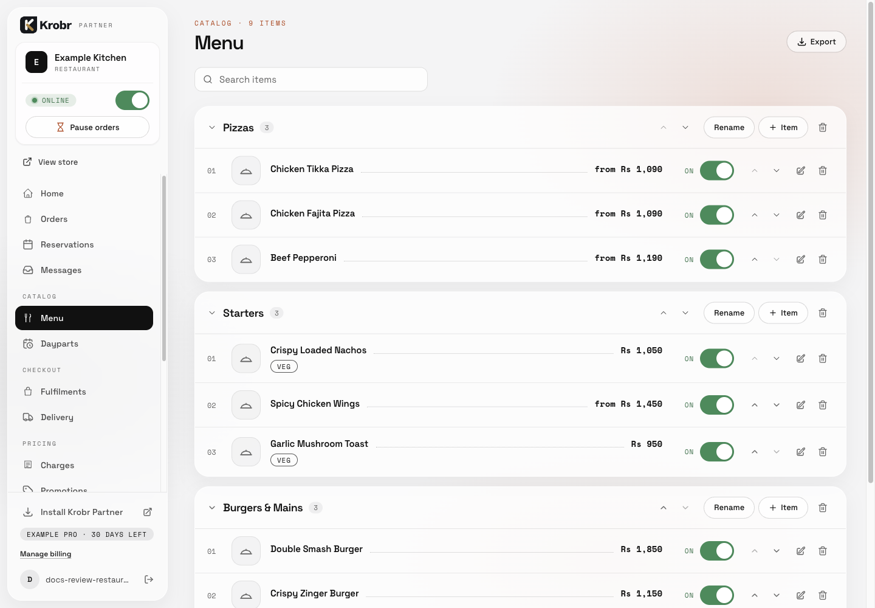Toggle restaurant online status switch
Screen dimensions: 875x608
[132, 100]
